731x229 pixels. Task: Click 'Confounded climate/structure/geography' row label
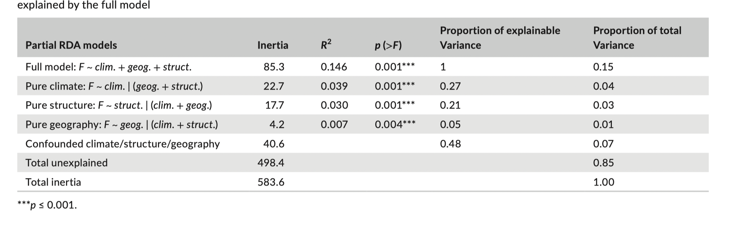[123, 144]
